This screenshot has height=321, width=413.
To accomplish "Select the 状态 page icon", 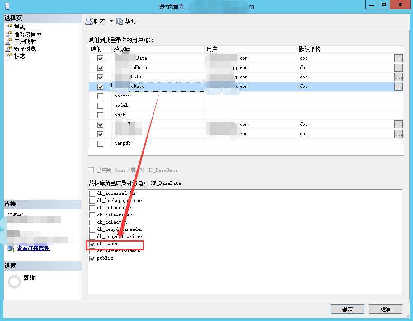I will (9, 56).
